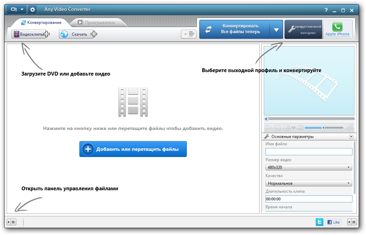The image size is (366, 235).
Task: Click the Скачать download button
Action: [x=75, y=34]
